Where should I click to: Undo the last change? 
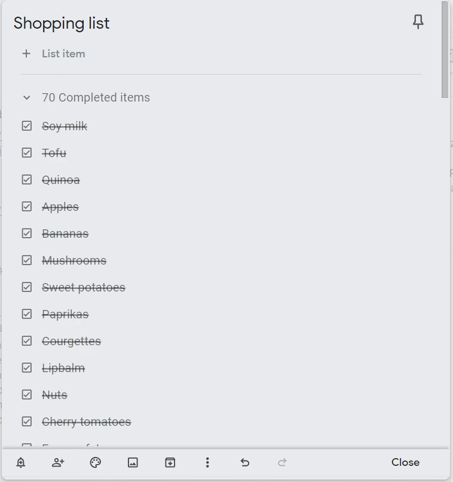[244, 462]
